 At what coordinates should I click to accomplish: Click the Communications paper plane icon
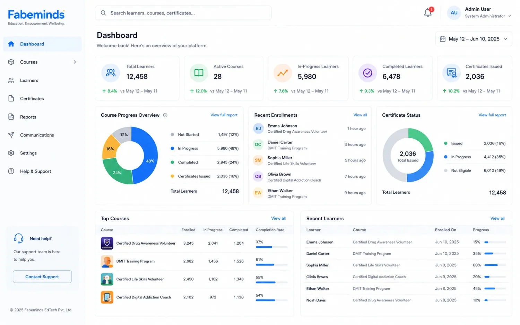click(11, 135)
